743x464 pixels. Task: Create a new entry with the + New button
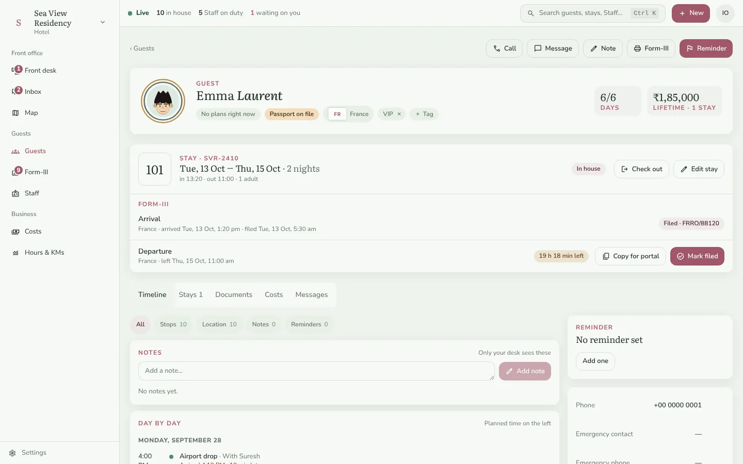click(690, 13)
